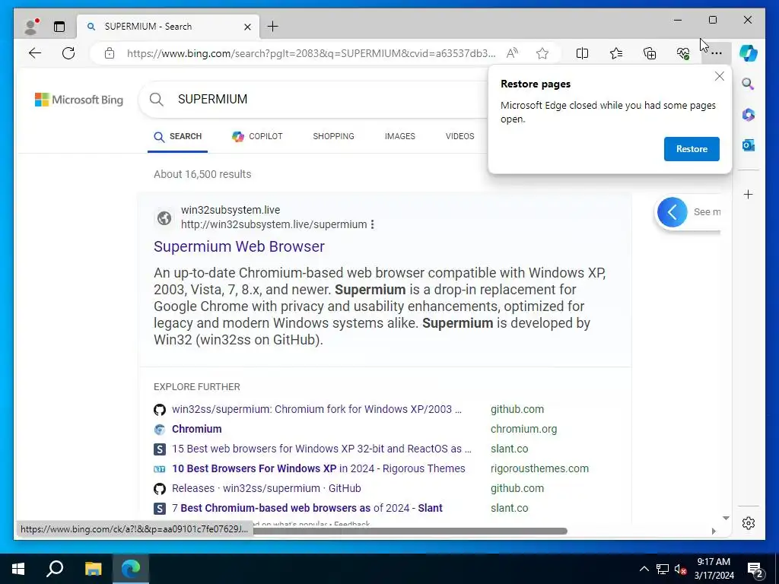Viewport: 779px width, 584px height.
Task: Open Copilot sidebar icon
Action: click(x=749, y=53)
